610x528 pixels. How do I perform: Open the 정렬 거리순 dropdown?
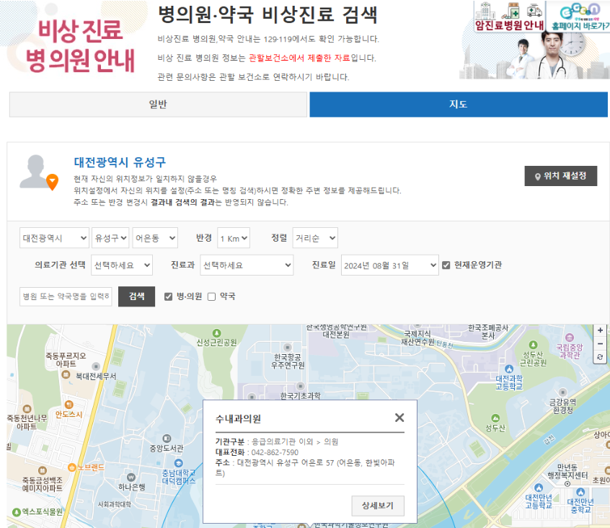[315, 238]
